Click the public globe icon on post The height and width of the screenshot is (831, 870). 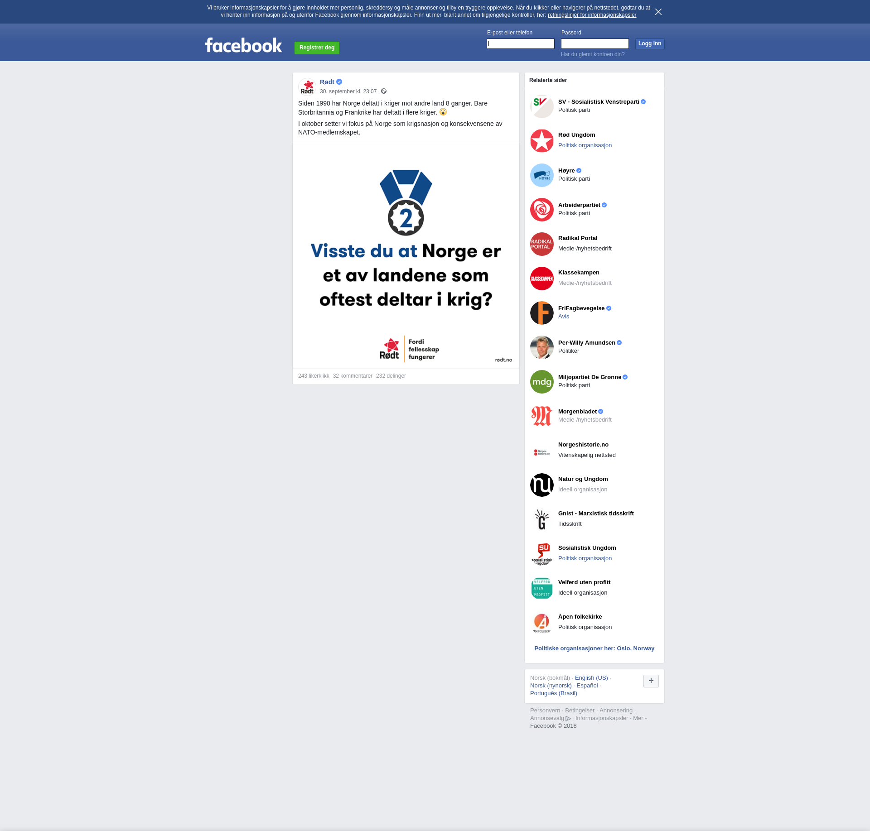click(x=384, y=91)
